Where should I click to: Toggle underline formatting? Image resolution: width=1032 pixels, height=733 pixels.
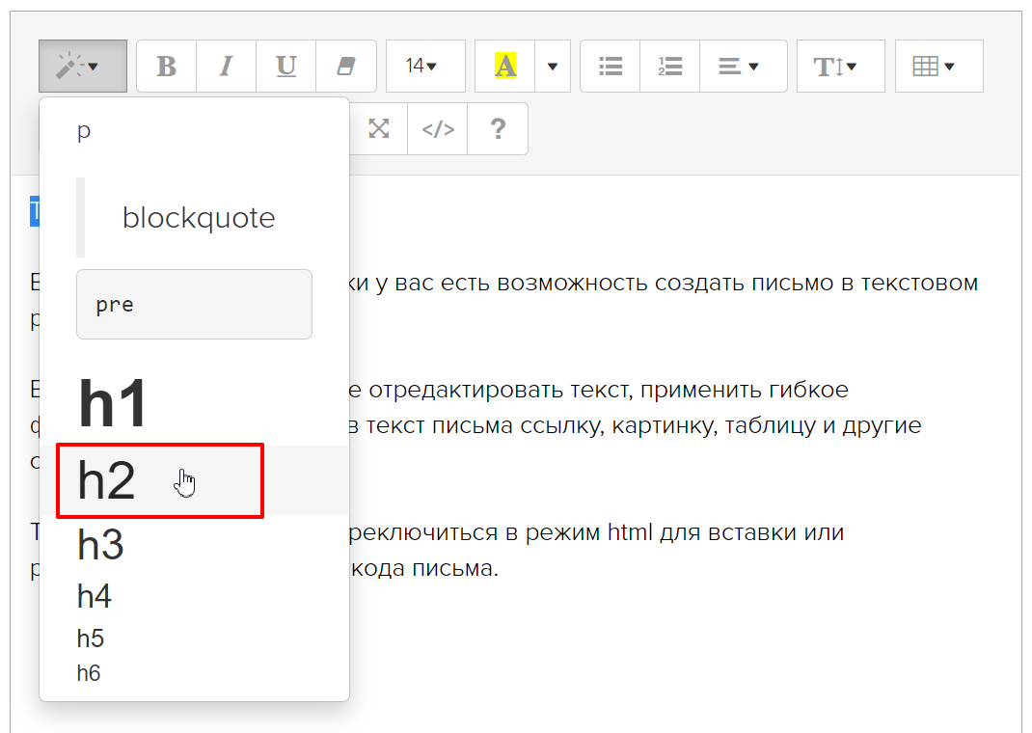(x=286, y=66)
